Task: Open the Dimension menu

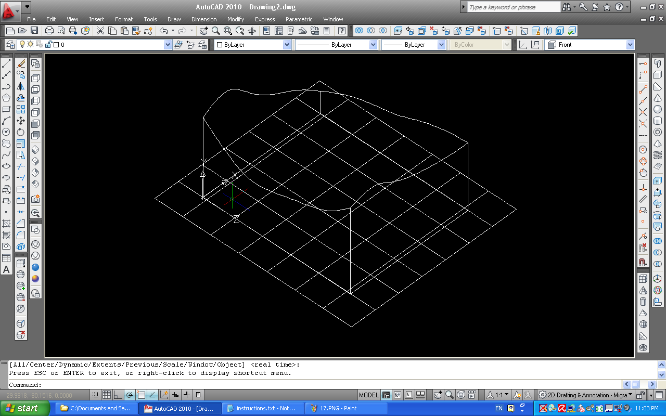Action: (203, 19)
